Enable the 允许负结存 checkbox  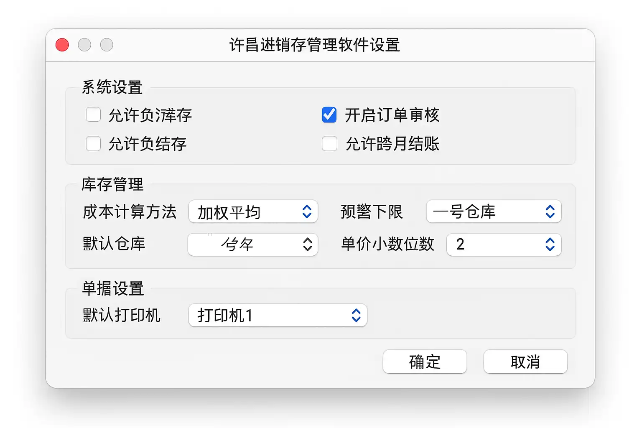pyautogui.click(x=93, y=144)
